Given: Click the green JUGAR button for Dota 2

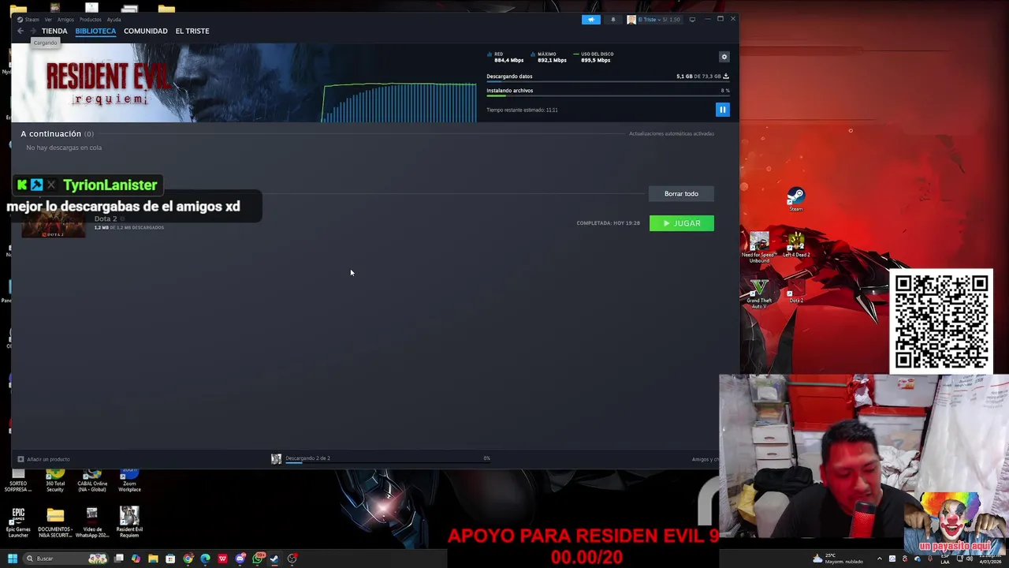Looking at the screenshot, I should (682, 223).
